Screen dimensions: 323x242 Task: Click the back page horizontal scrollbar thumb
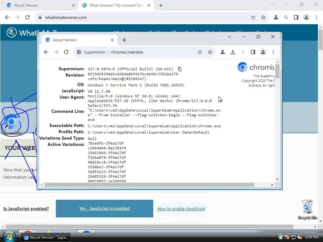tap(149, 227)
